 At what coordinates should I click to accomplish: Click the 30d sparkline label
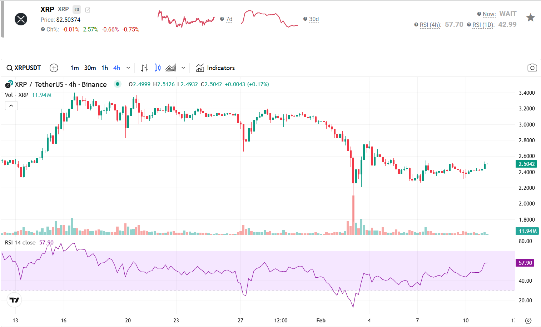pos(314,19)
